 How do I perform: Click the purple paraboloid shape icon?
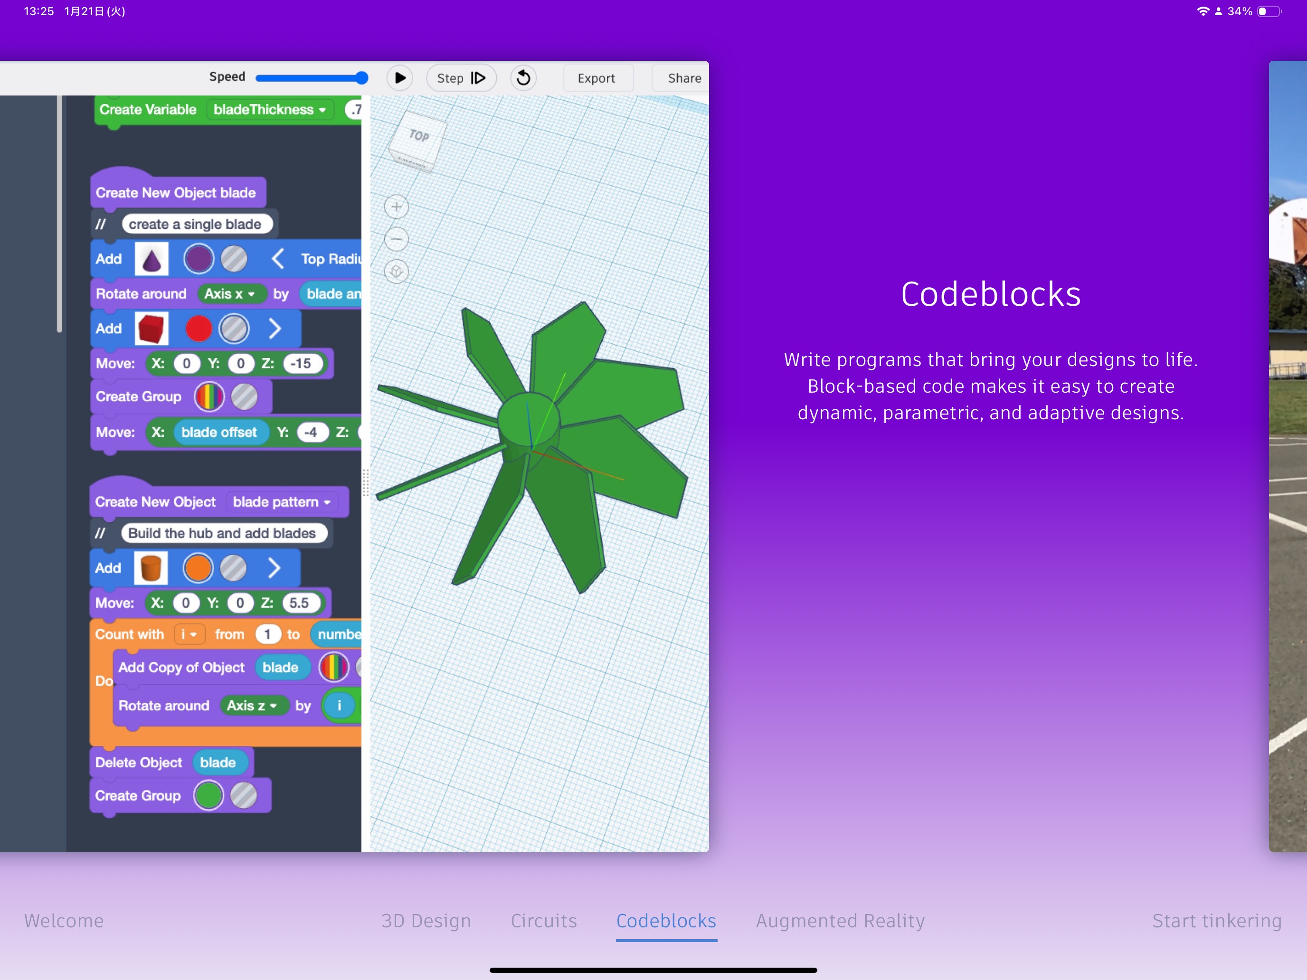point(152,259)
